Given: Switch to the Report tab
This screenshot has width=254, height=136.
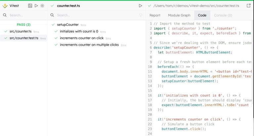Looking at the screenshot, I should click(155, 15).
